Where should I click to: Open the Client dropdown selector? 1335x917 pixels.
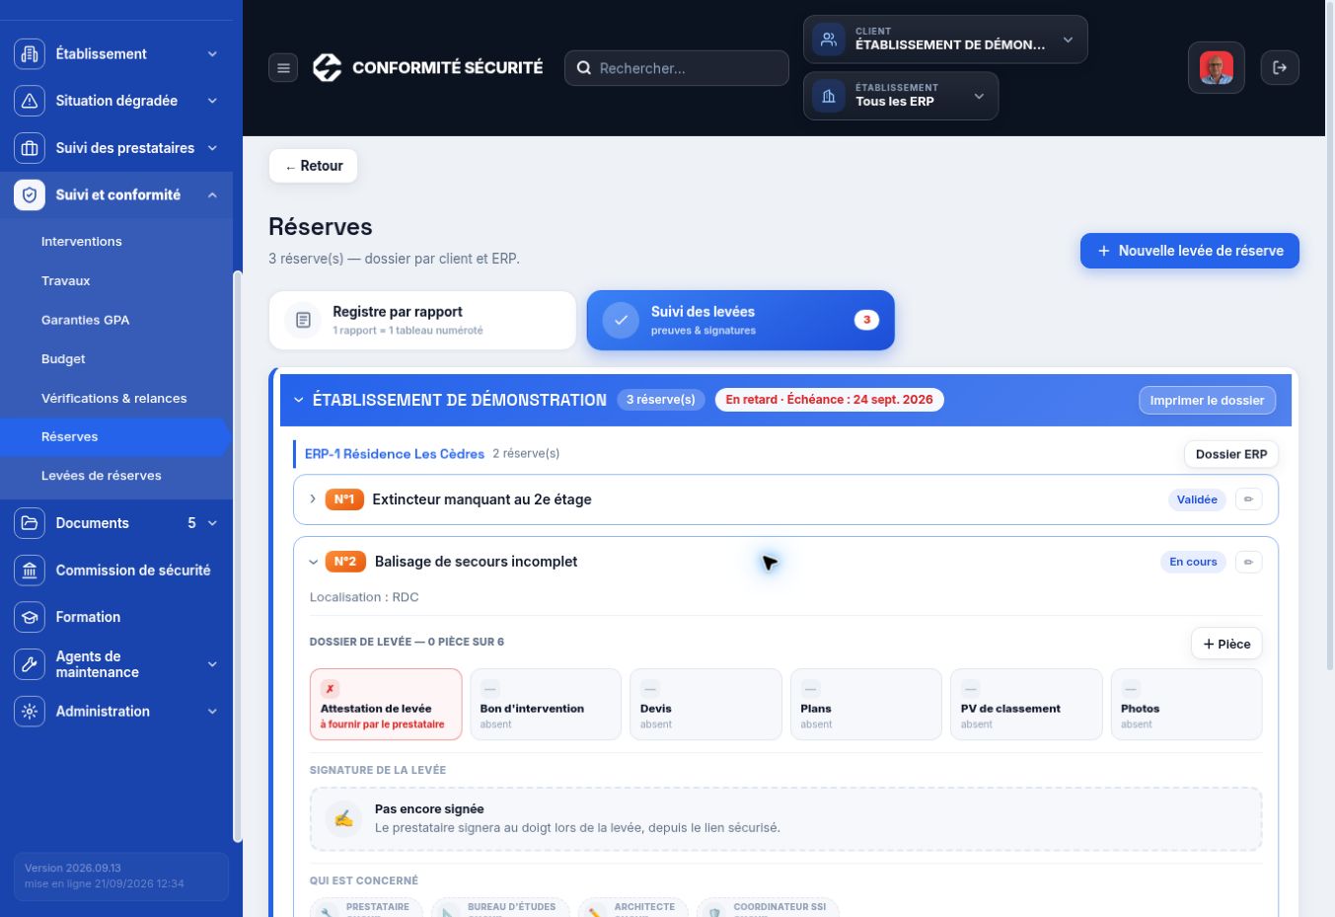click(x=945, y=39)
